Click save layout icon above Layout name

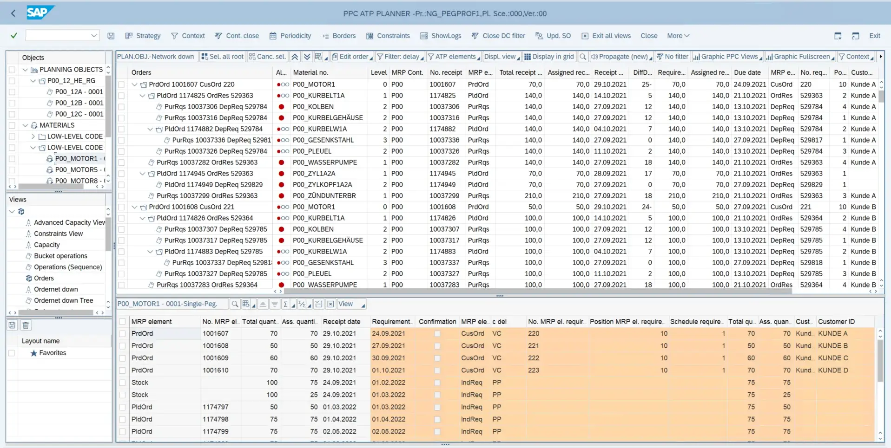click(x=12, y=325)
